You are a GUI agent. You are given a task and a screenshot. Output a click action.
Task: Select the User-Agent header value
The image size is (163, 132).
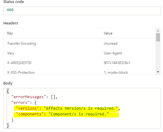point(113,53)
